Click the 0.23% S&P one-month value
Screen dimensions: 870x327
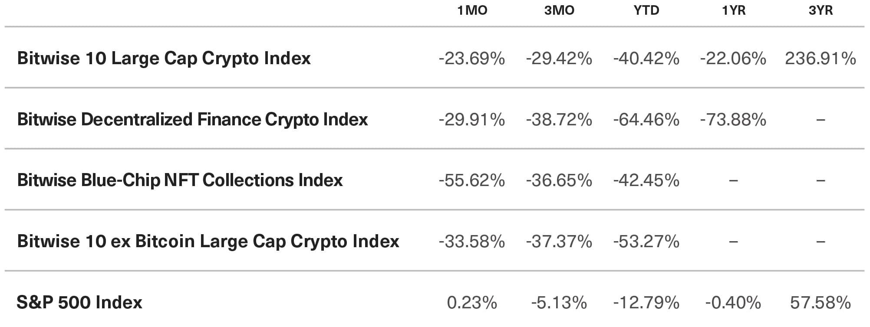click(x=472, y=303)
